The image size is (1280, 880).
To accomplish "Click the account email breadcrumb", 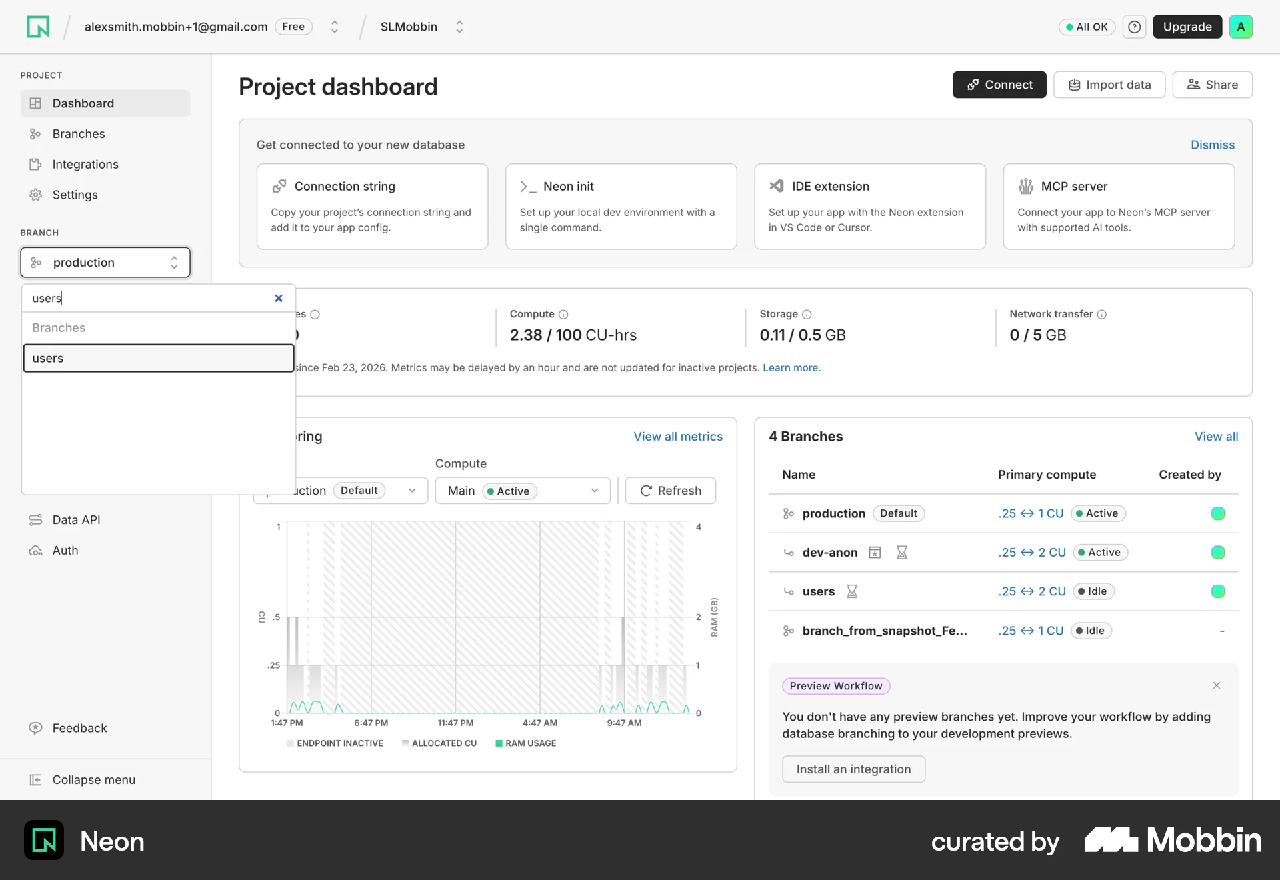I will click(176, 27).
